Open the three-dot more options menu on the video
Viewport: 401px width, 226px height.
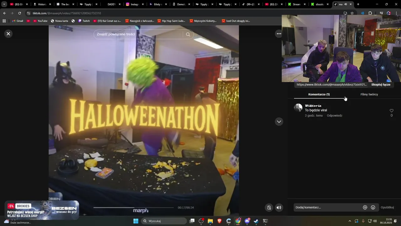click(x=279, y=34)
